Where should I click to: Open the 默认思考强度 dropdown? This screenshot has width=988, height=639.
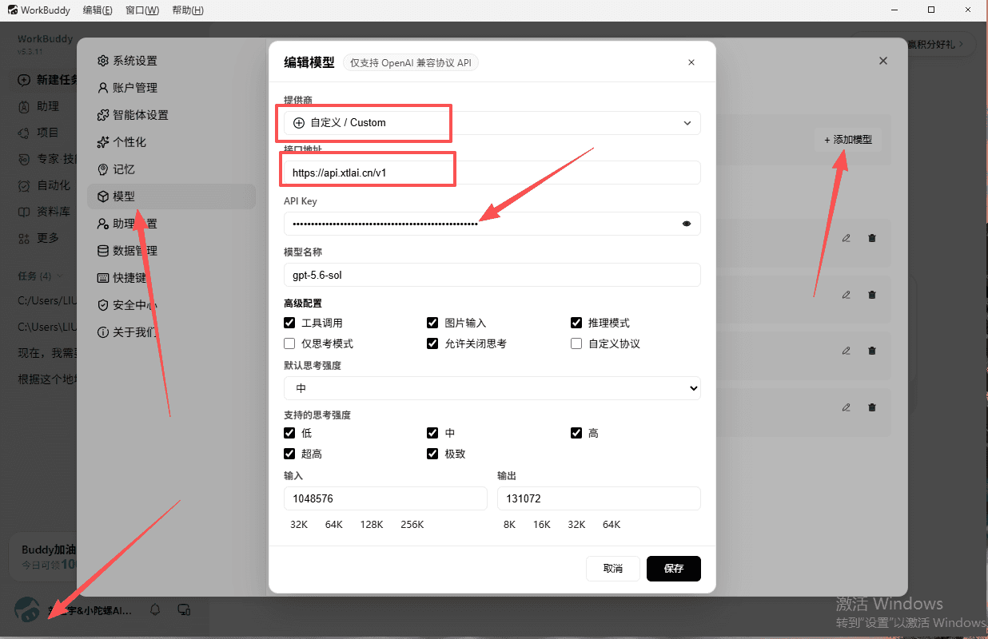pos(492,388)
